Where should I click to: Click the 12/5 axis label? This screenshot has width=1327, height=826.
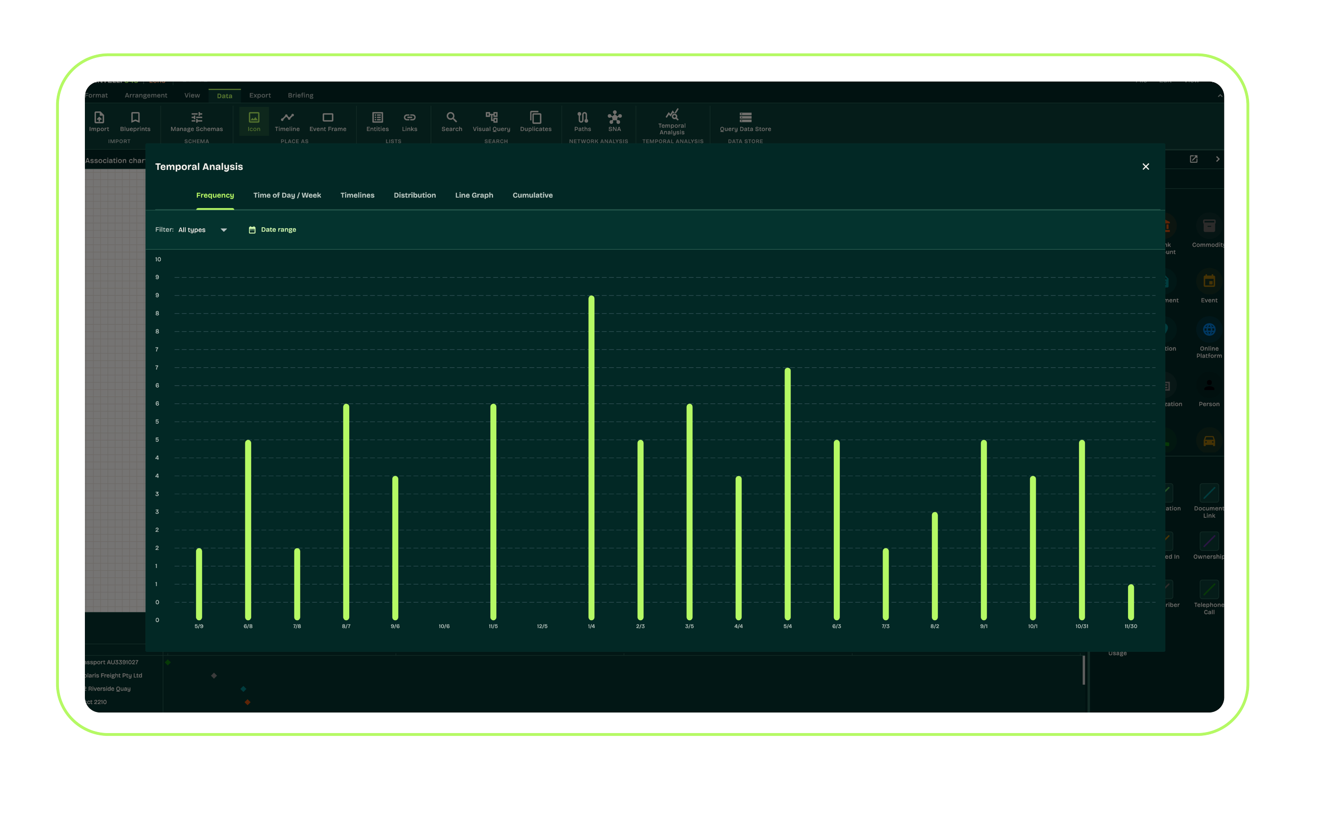[542, 627]
